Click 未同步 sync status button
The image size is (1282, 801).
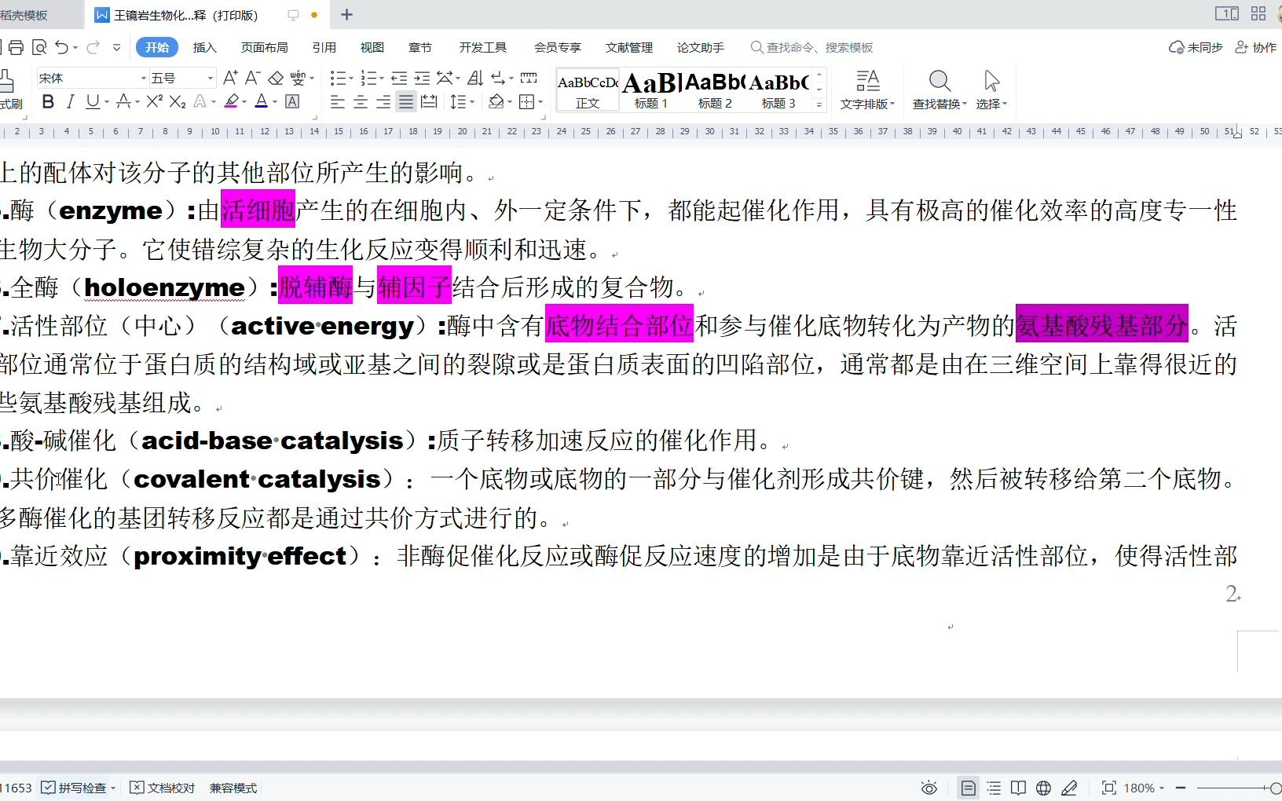[x=1196, y=47]
